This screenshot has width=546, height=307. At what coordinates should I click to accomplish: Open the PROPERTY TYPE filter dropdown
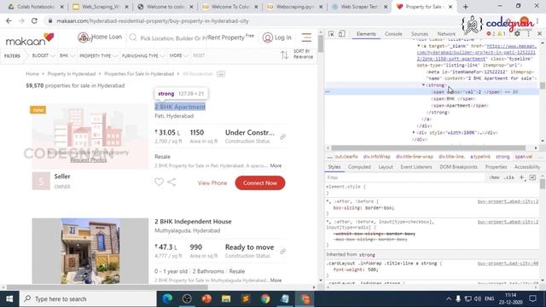point(98,55)
